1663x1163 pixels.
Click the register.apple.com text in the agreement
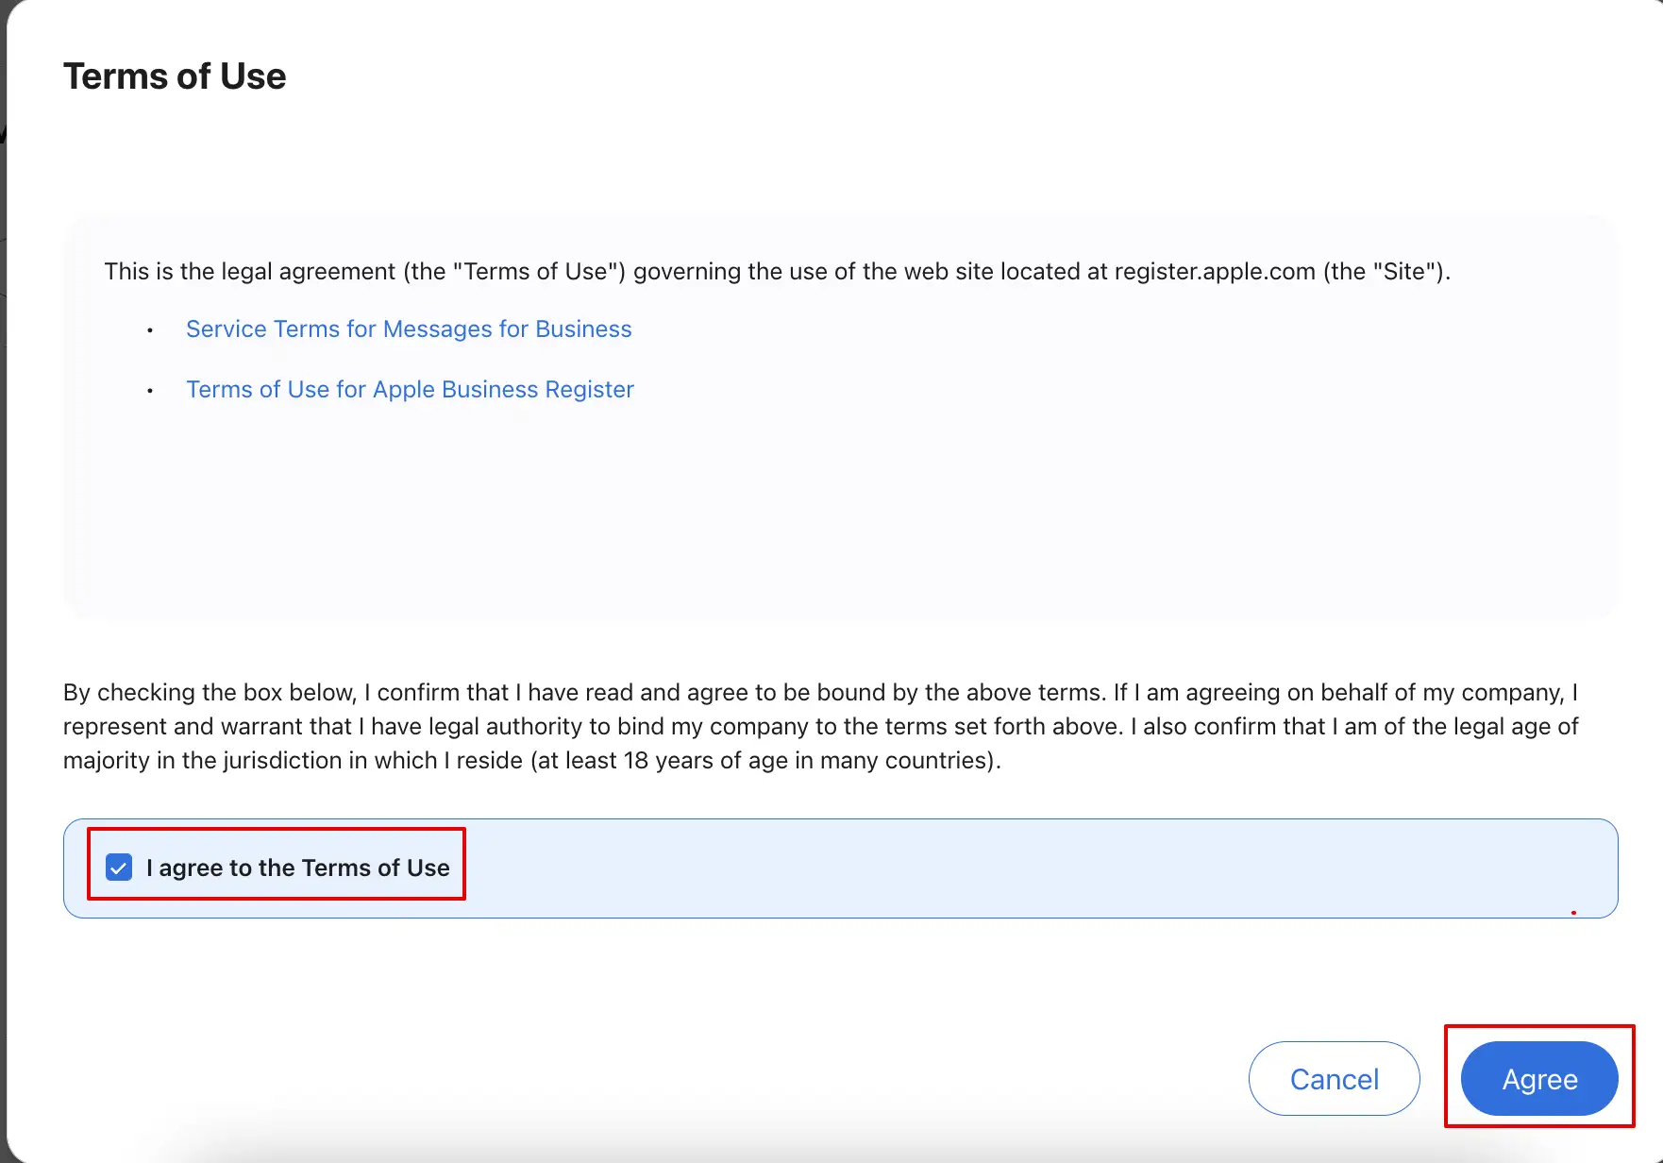pyautogui.click(x=1214, y=272)
